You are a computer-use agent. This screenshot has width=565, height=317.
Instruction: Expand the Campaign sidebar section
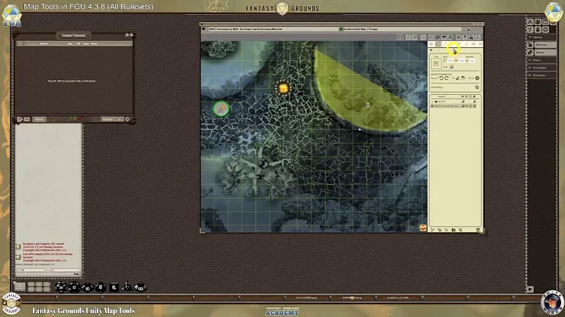pyautogui.click(x=542, y=67)
